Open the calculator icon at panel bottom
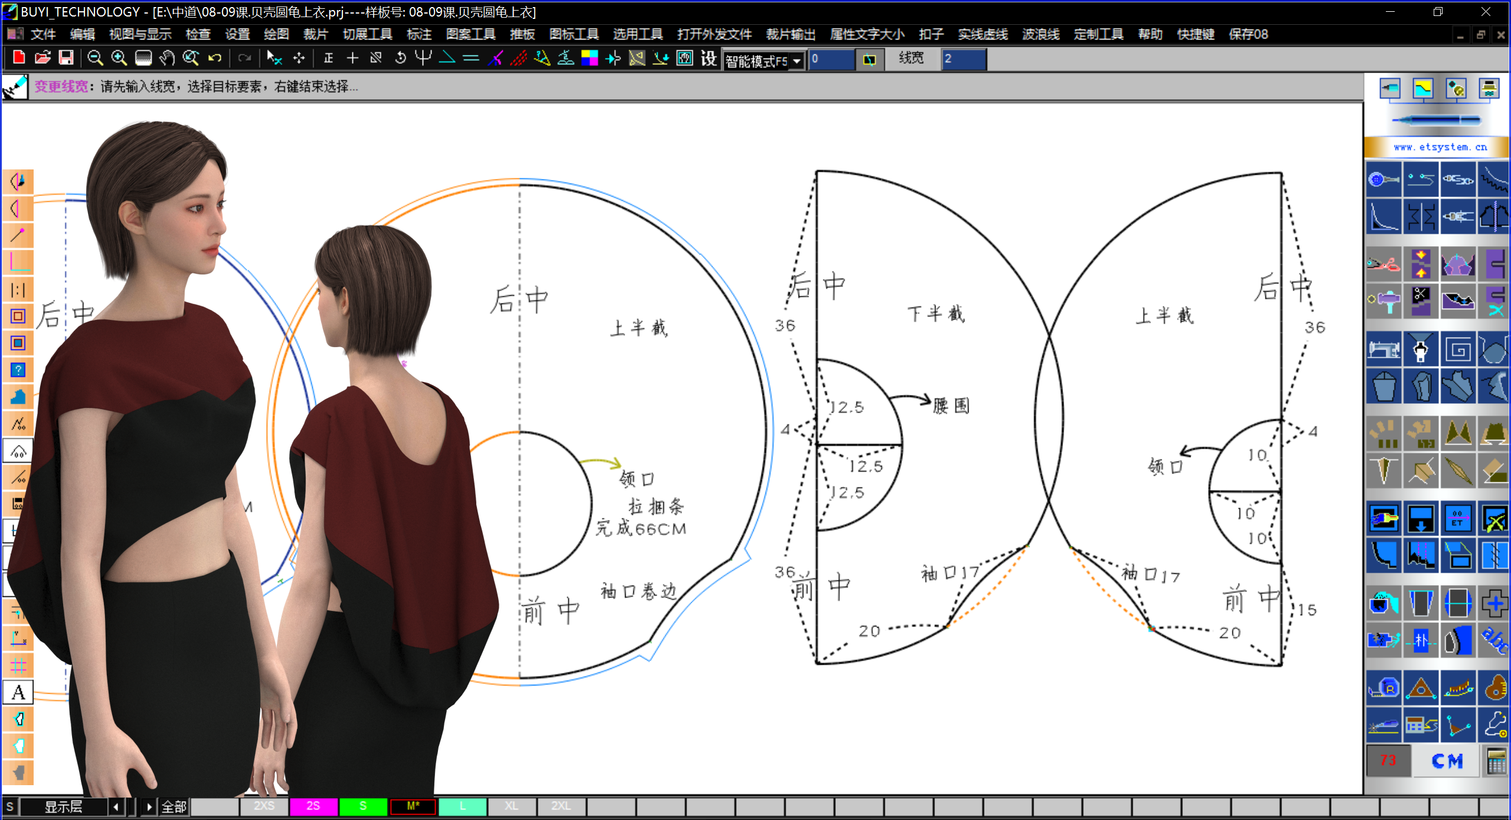1511x820 pixels. [1497, 761]
